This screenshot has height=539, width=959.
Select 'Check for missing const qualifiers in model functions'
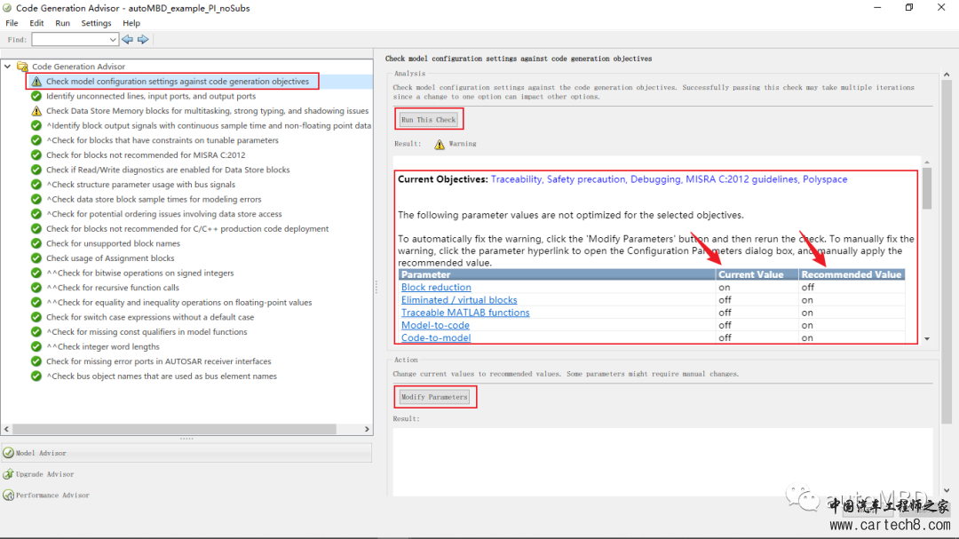coord(147,331)
